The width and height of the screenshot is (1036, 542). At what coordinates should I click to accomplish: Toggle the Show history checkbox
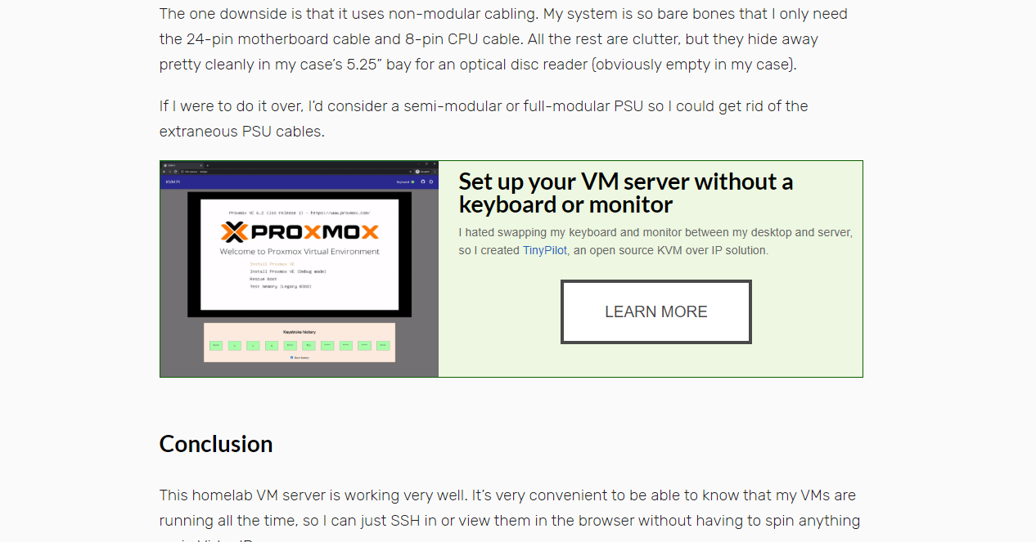click(x=291, y=357)
